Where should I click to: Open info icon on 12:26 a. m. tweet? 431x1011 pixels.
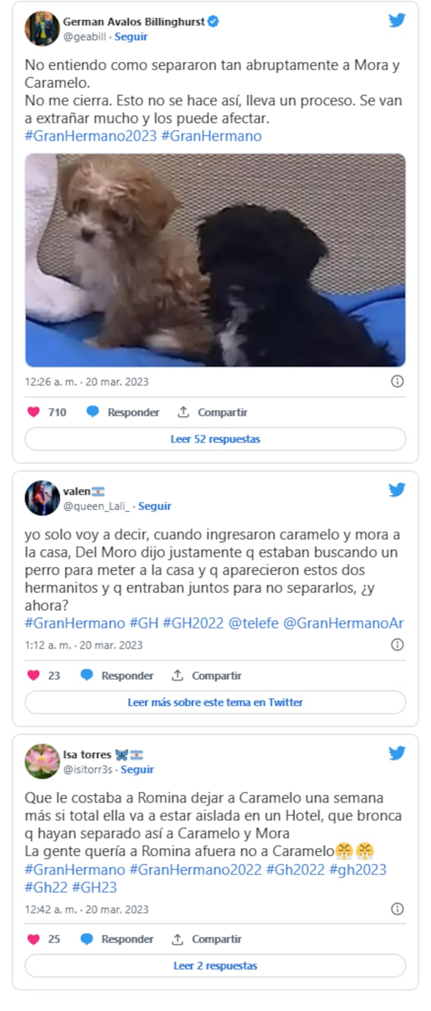pos(397,382)
